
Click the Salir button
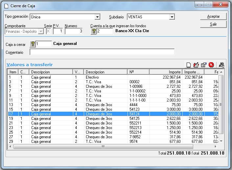click(213, 25)
